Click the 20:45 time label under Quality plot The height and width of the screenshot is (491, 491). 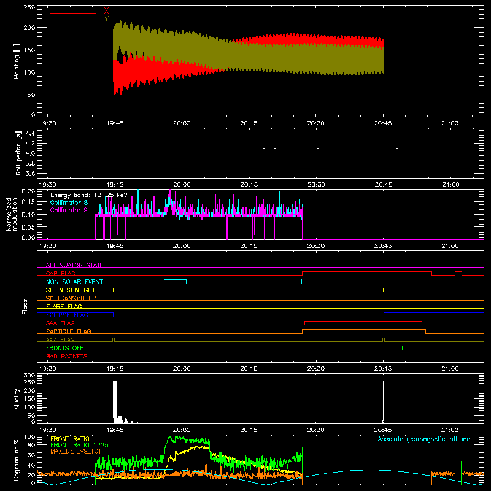[383, 430]
